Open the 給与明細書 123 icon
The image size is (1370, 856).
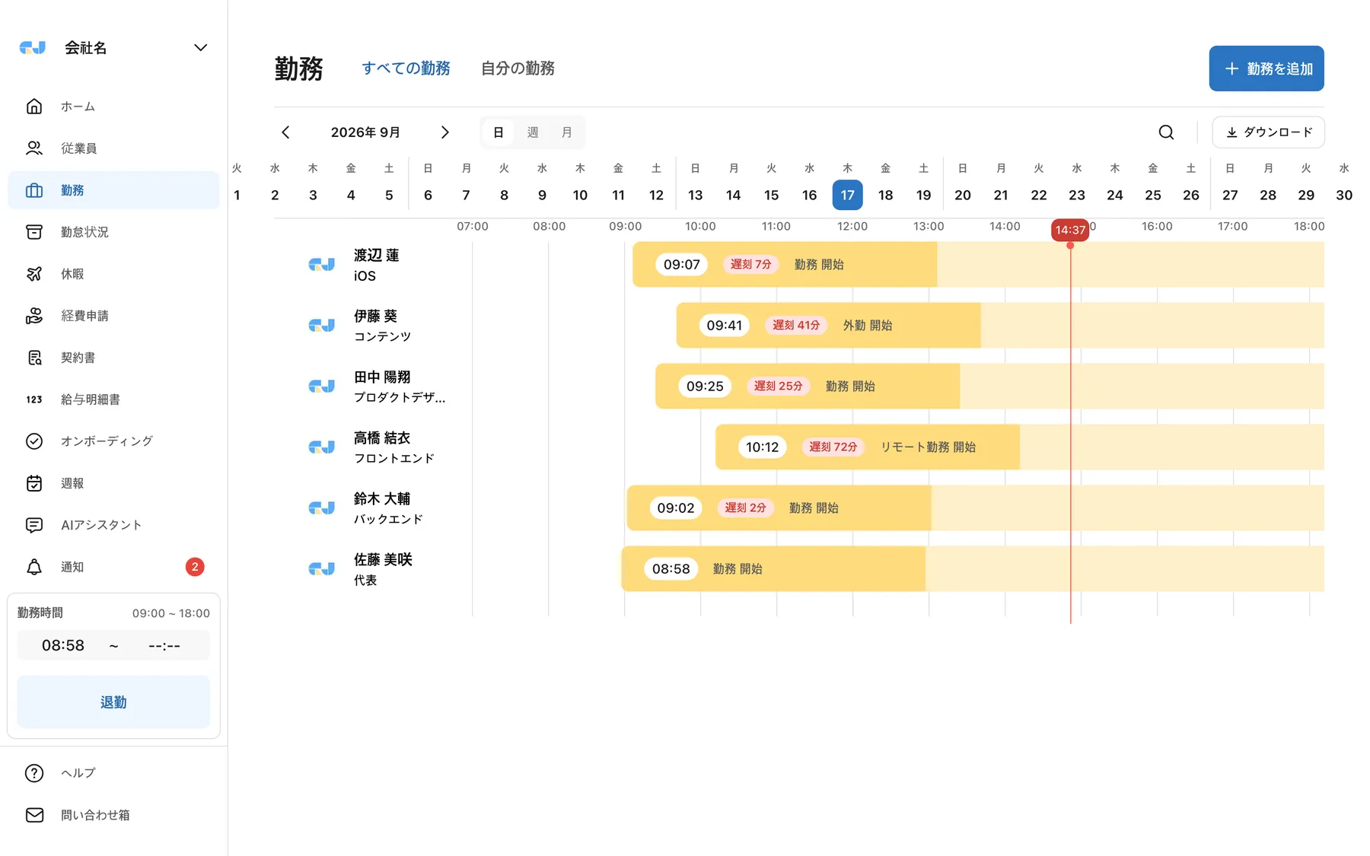34,399
